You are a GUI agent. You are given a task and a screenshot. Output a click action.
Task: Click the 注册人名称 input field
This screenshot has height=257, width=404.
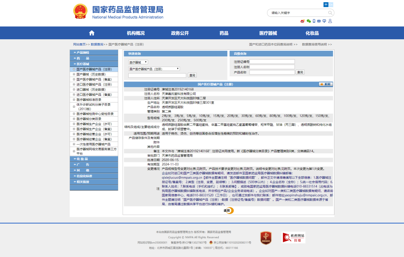pyautogui.click(x=272, y=67)
